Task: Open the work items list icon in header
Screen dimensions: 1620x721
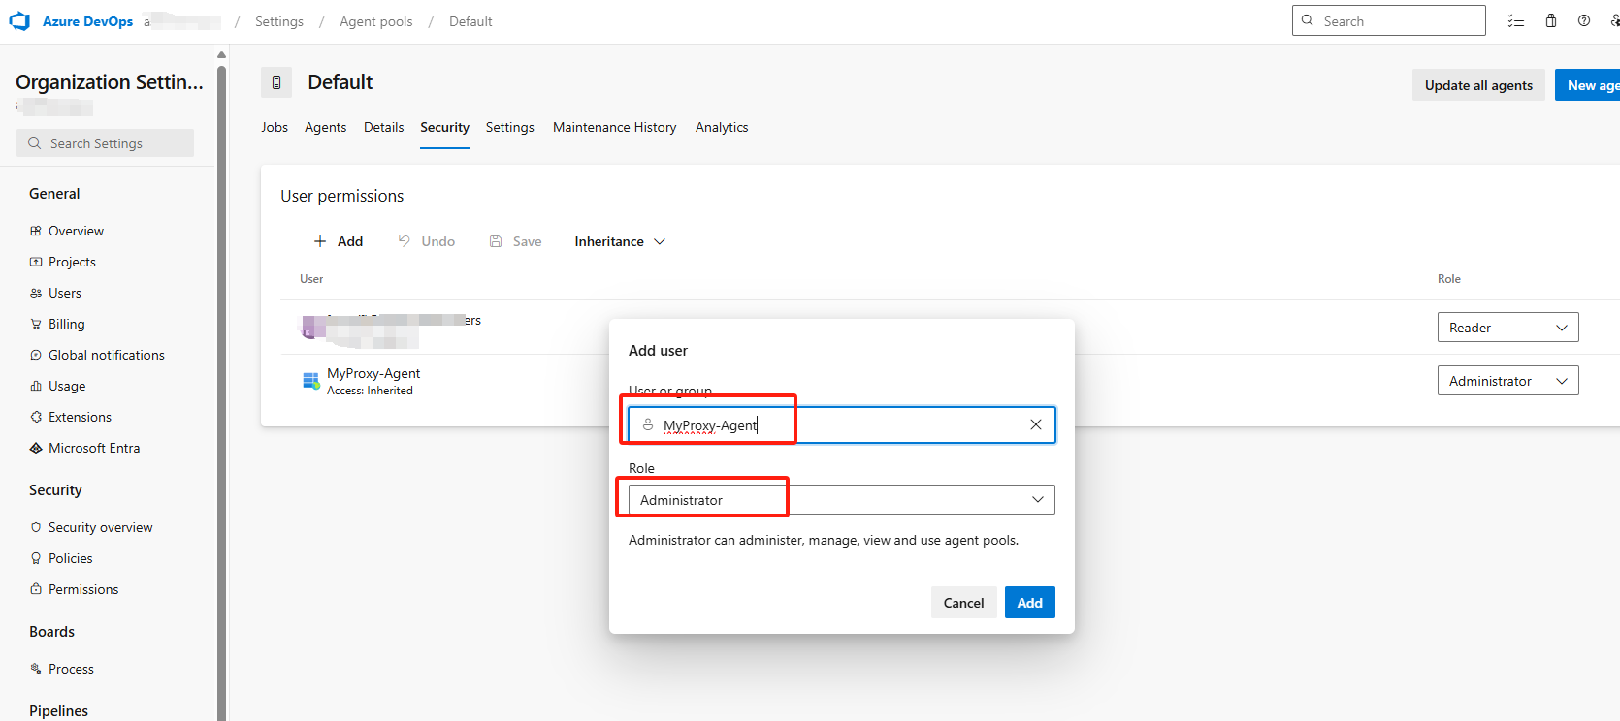Action: [x=1516, y=20]
